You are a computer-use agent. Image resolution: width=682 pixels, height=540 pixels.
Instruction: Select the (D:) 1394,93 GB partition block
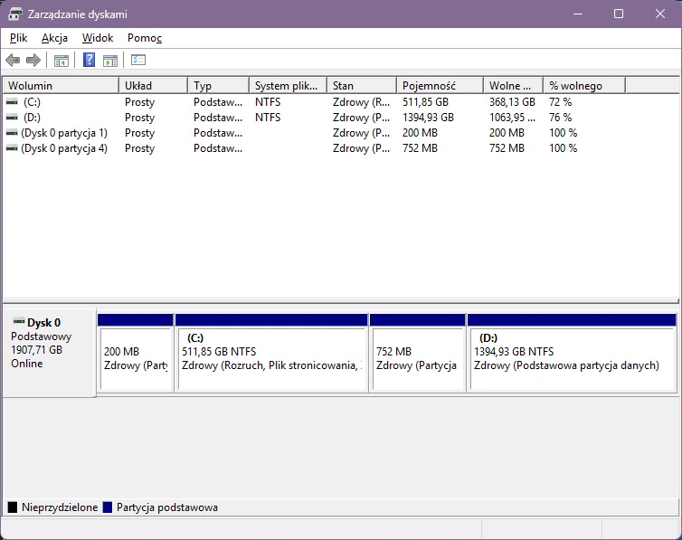point(572,359)
